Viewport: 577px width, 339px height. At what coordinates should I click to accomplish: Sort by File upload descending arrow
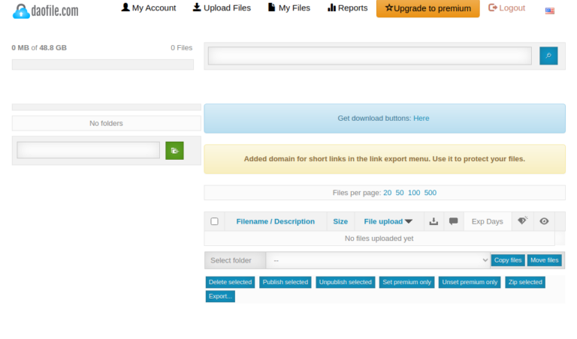(409, 221)
